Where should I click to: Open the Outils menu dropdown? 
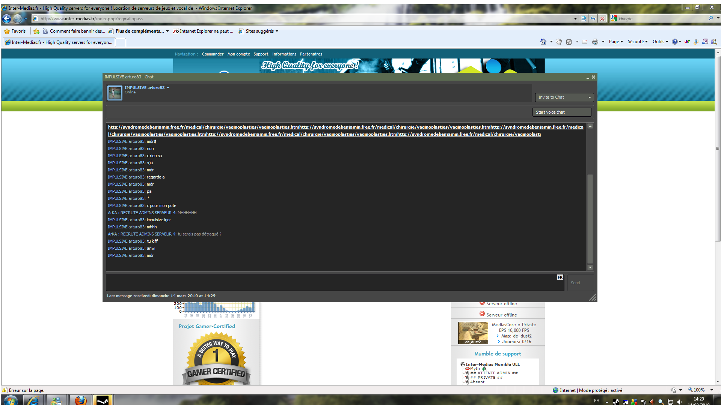point(661,42)
